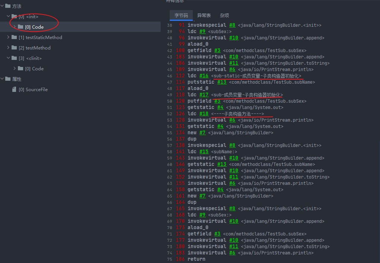This screenshot has width=380, height=263.
Task: Select the [1] testStaticMethod item
Action: 40,38
